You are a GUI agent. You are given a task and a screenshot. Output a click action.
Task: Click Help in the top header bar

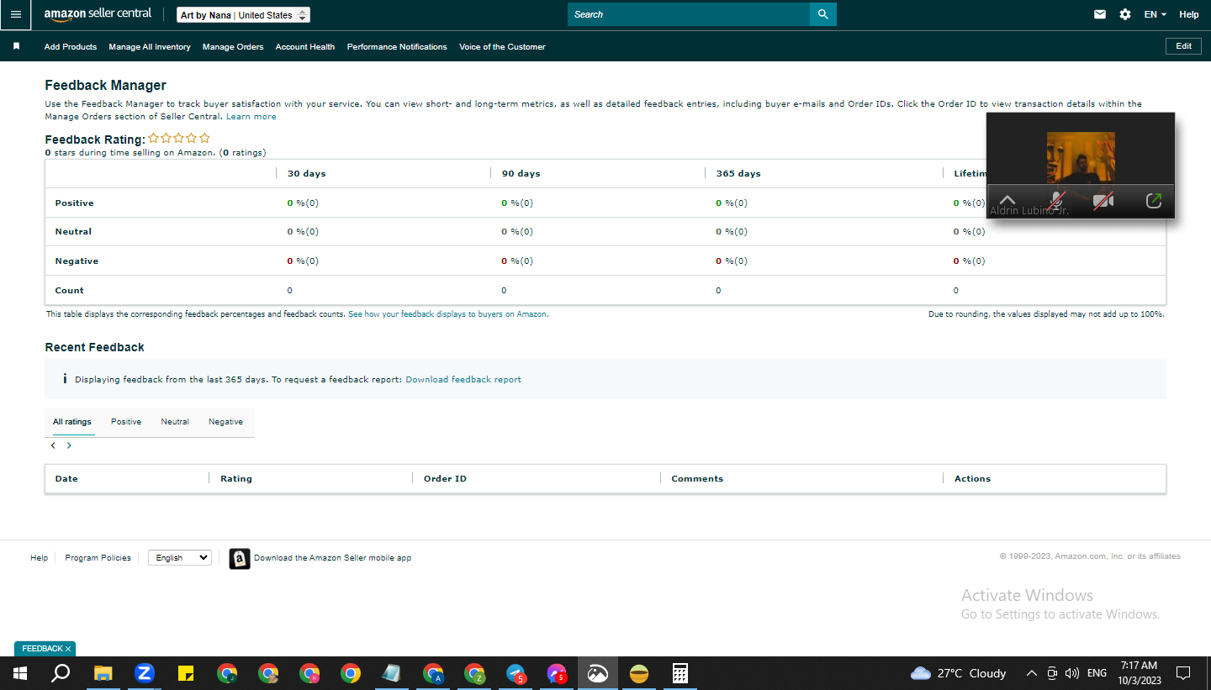coord(1189,14)
